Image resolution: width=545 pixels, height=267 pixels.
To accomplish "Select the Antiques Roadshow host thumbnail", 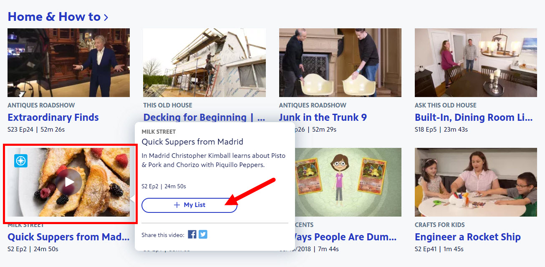I will 68,62.
